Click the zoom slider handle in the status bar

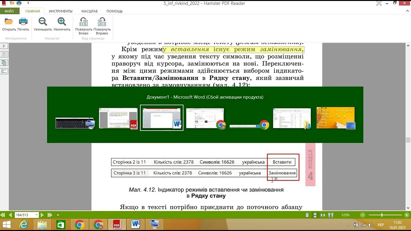click(382, 215)
